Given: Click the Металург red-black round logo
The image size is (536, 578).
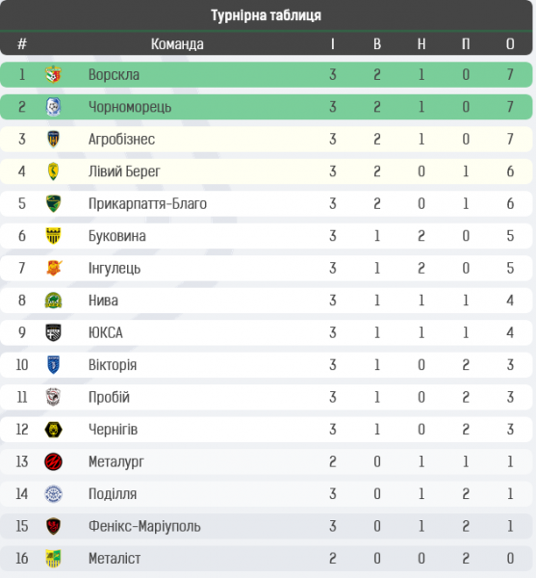Looking at the screenshot, I should click(53, 461).
